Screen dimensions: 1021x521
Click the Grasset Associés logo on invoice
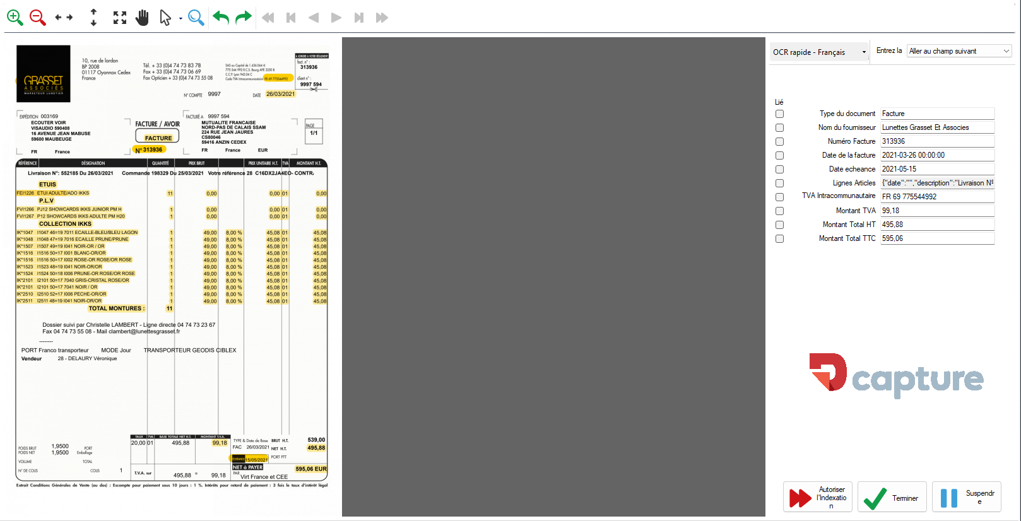point(44,74)
